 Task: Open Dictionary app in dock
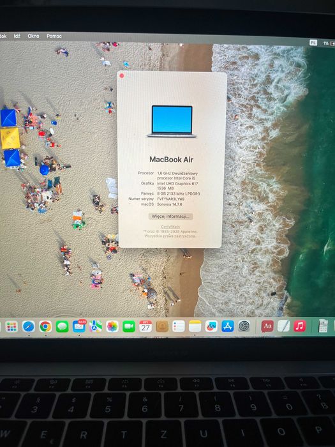tap(267, 326)
